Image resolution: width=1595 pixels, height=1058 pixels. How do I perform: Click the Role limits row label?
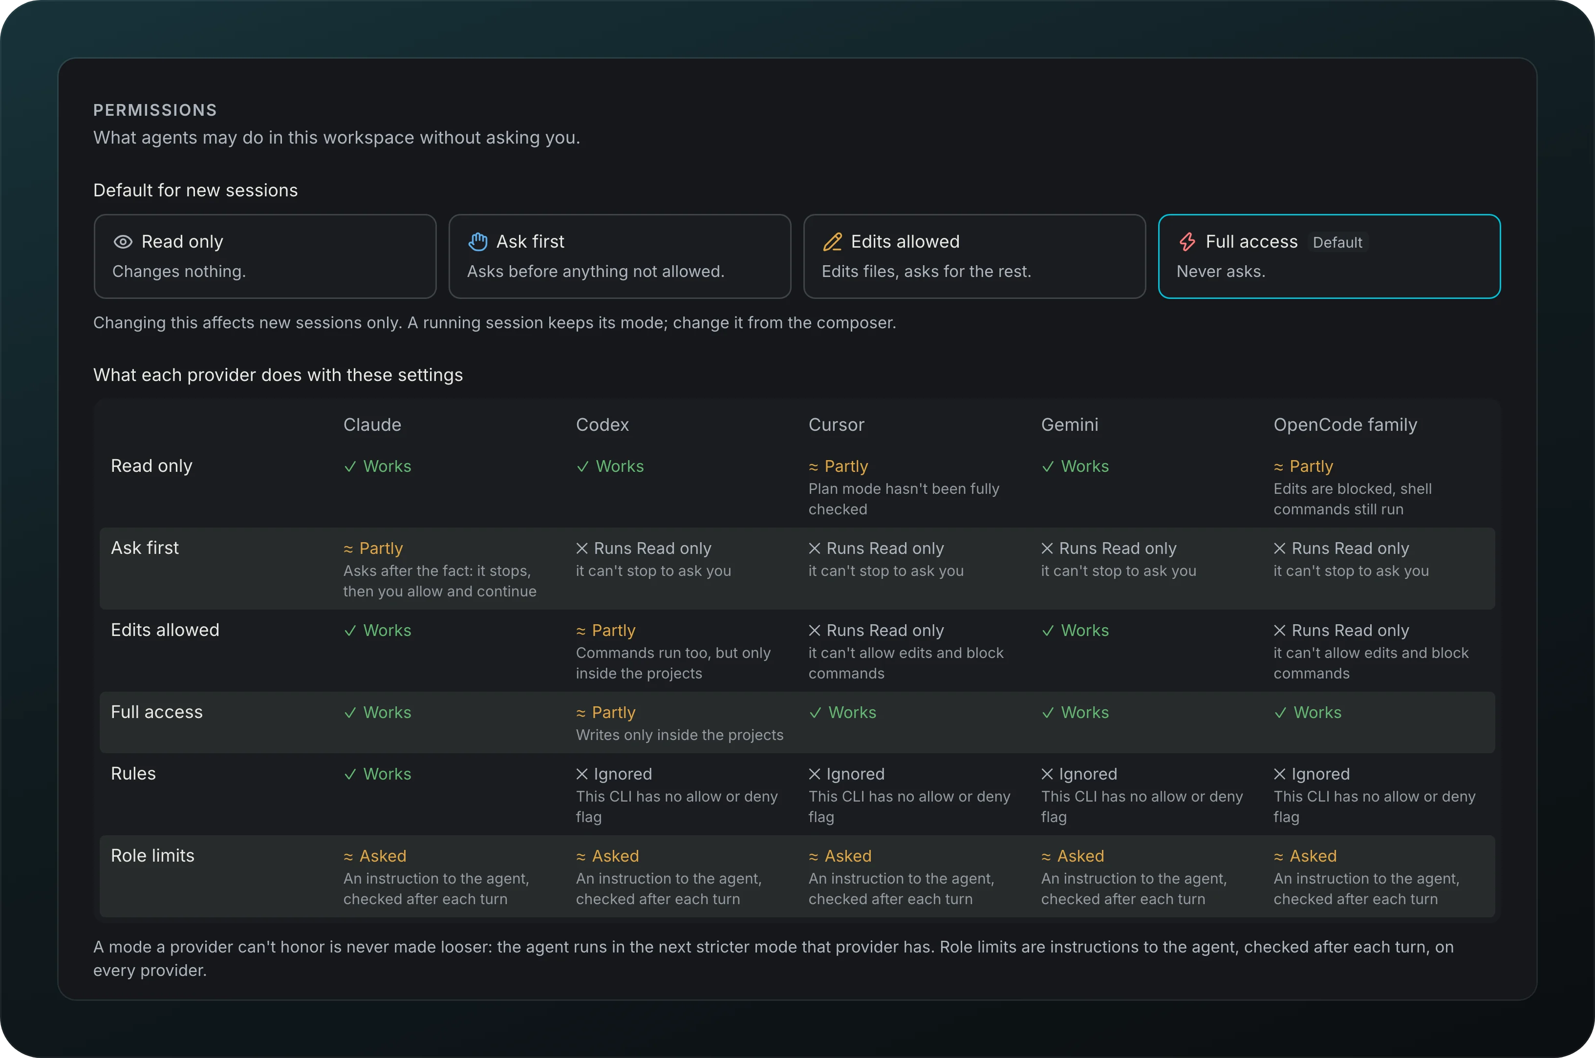(x=152, y=856)
